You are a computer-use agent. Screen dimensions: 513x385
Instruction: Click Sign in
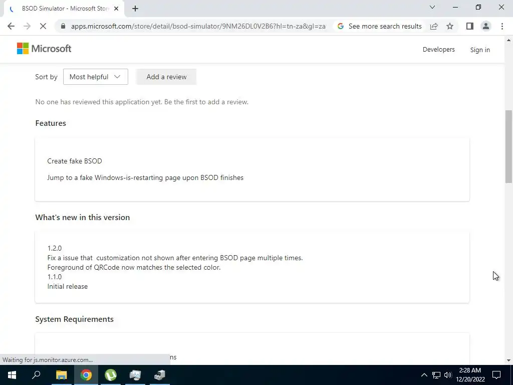click(480, 50)
